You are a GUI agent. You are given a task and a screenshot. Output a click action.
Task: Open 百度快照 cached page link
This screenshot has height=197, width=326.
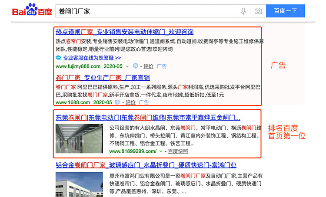[x=178, y=151]
